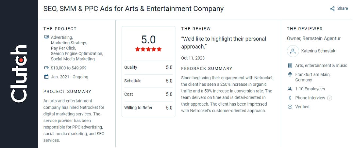Click the budget price tag icon
Viewport: 353px width, 148px height.
46,68
